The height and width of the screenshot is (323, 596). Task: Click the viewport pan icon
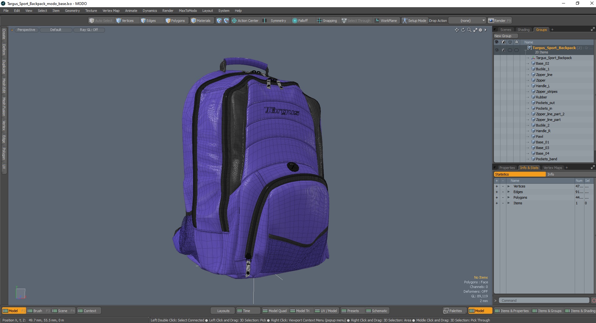click(457, 30)
